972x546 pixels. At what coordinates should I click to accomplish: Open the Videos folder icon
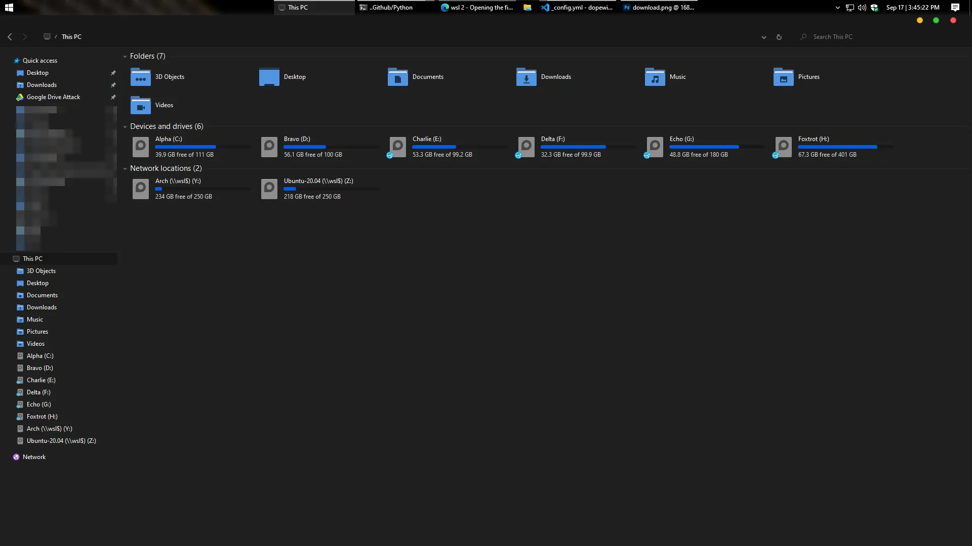140,106
